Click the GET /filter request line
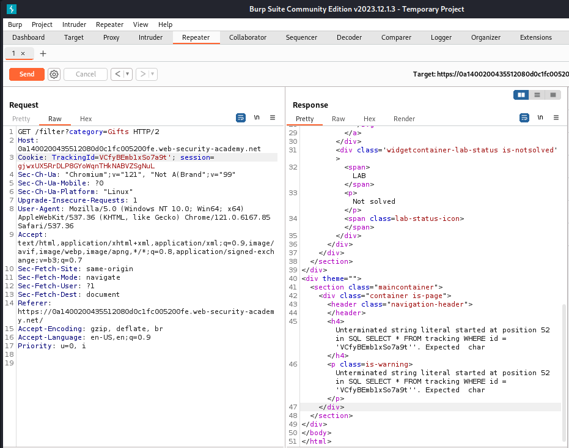The width and height of the screenshot is (569, 448). (89, 132)
